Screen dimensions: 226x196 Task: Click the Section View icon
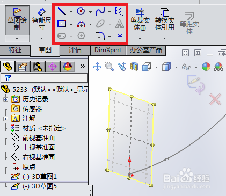[x=134, y=67]
